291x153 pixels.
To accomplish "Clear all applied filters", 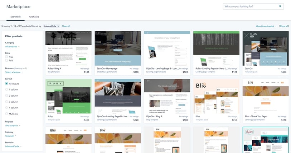I will pos(66,26).
